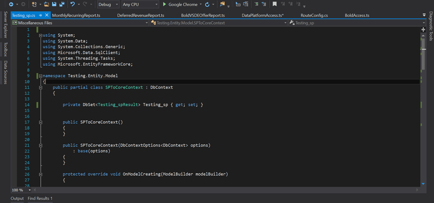Viewport: 434px width, 203px height.
Task: Collapse the namespace Testing.Entity.Model block
Action: pos(41,75)
